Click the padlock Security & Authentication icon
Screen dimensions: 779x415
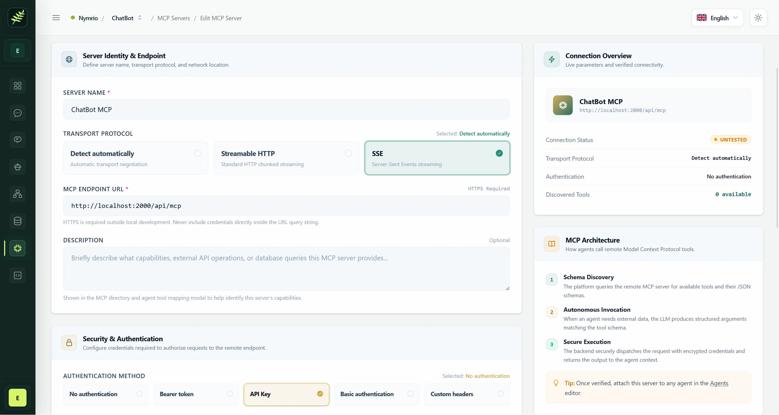tap(69, 343)
